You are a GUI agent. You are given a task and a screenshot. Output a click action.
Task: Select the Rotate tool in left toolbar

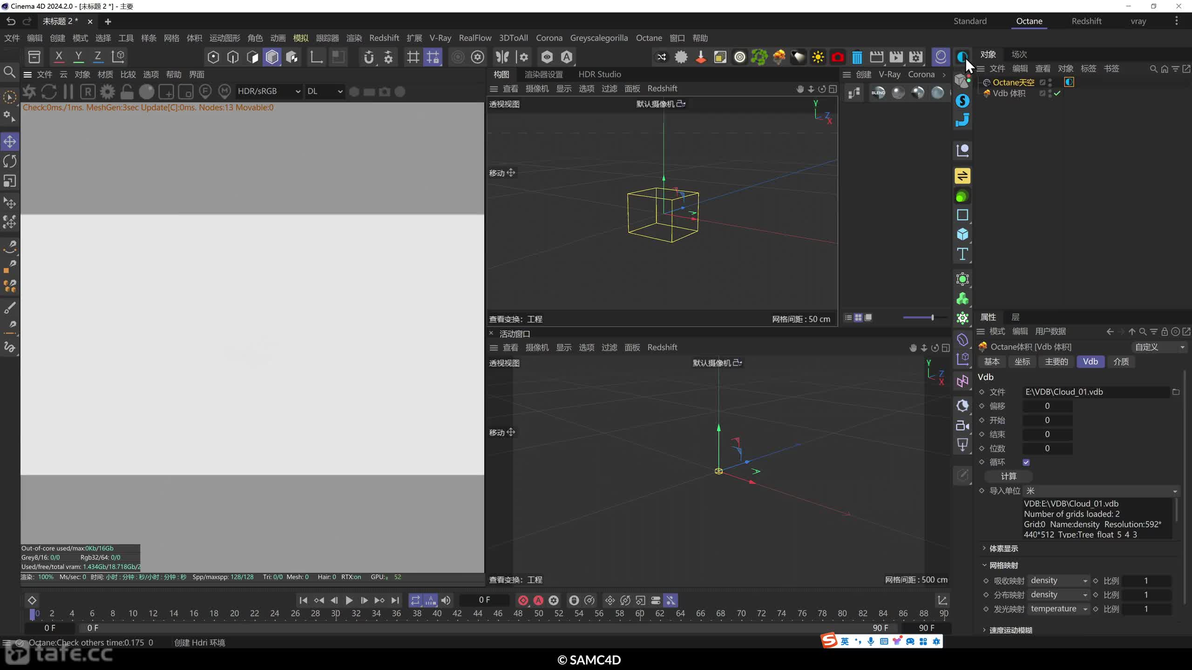click(x=10, y=161)
